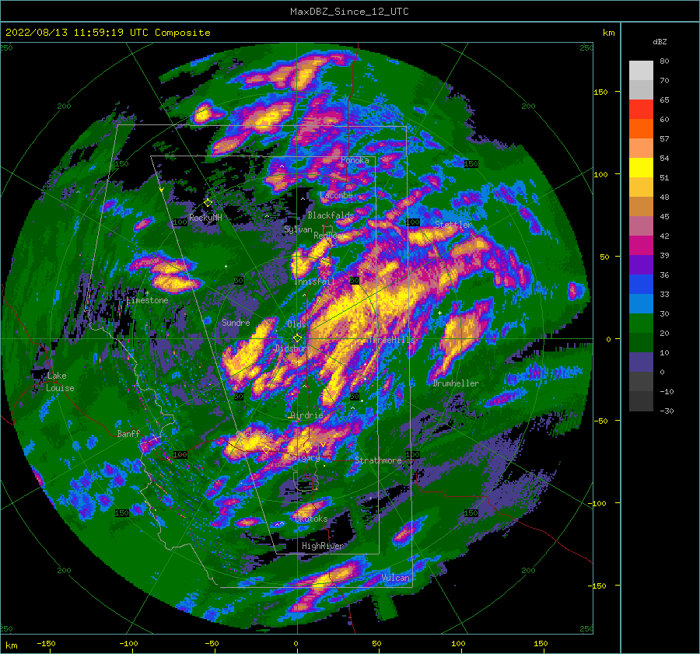The image size is (700, 654).
Task: Click the Strathmore city label
Action: coord(378,460)
